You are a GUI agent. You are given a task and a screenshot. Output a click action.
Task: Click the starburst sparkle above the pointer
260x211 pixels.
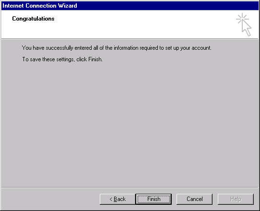pyautogui.click(x=242, y=19)
